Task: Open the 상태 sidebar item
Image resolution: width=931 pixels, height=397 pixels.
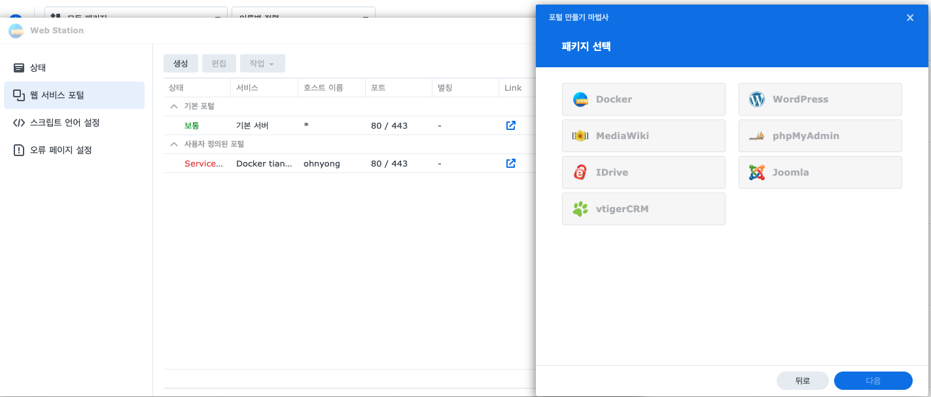Action: click(74, 68)
